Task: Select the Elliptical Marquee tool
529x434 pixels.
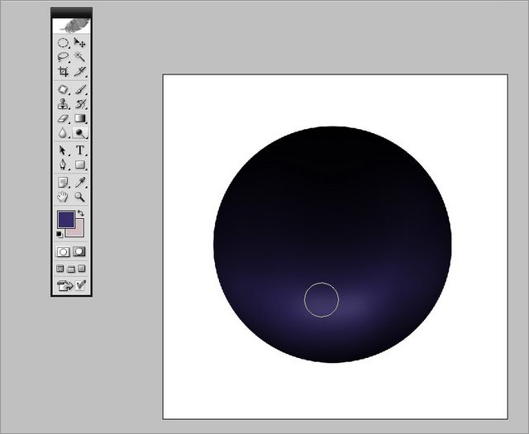Action: click(63, 43)
